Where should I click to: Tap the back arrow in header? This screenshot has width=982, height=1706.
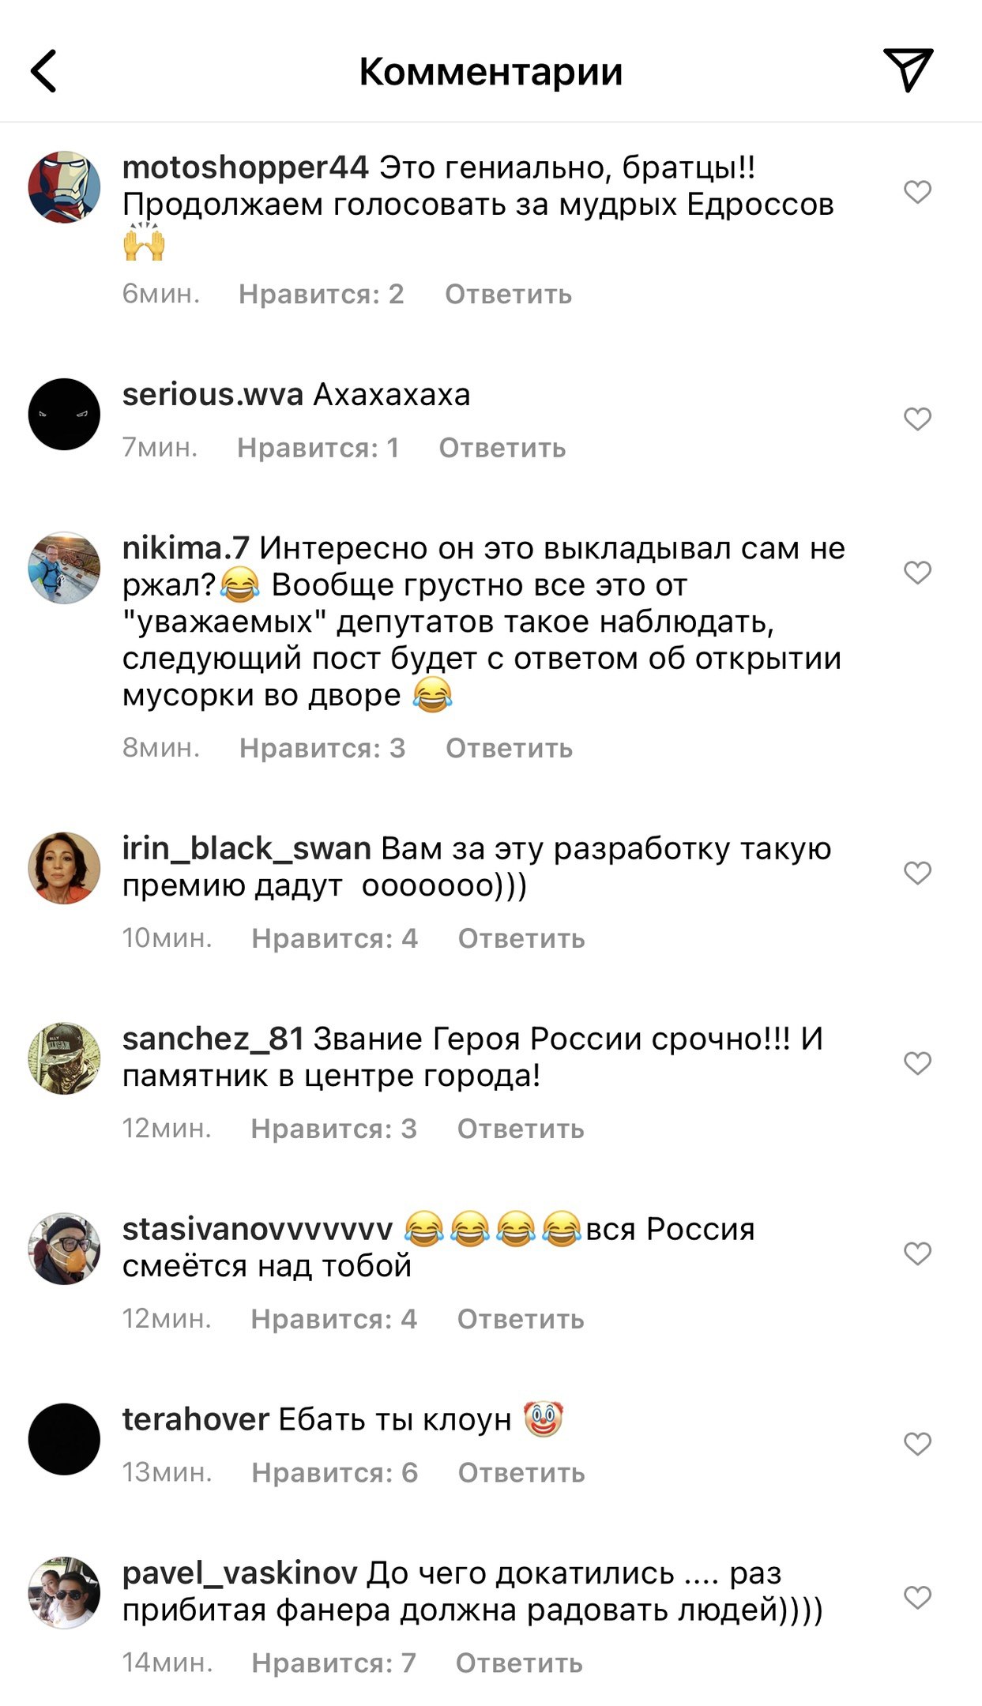(x=44, y=71)
